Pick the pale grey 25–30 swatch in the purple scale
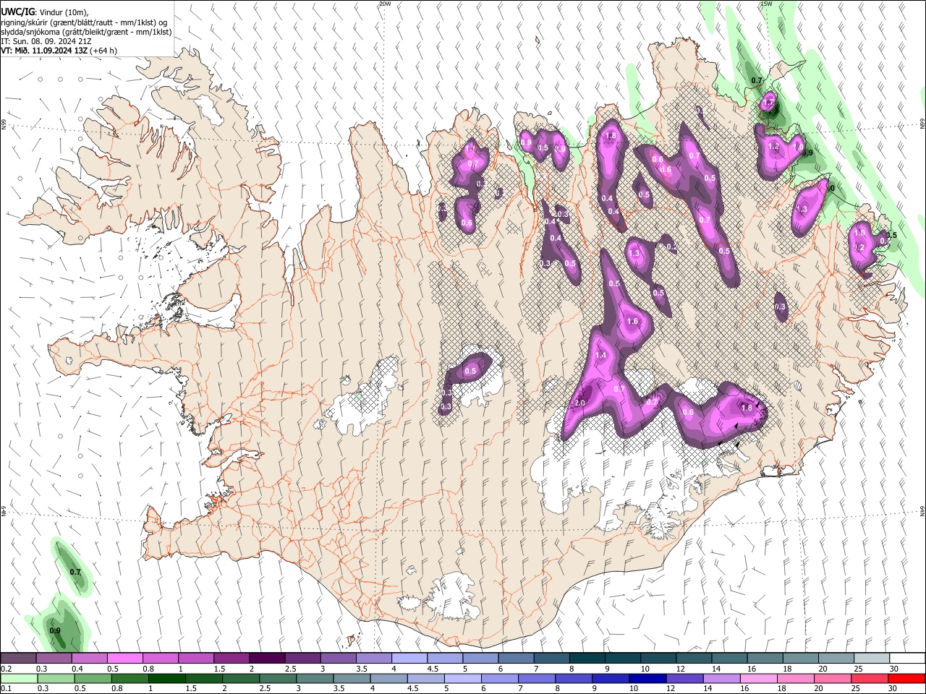The height and width of the screenshot is (694, 926). click(x=870, y=659)
